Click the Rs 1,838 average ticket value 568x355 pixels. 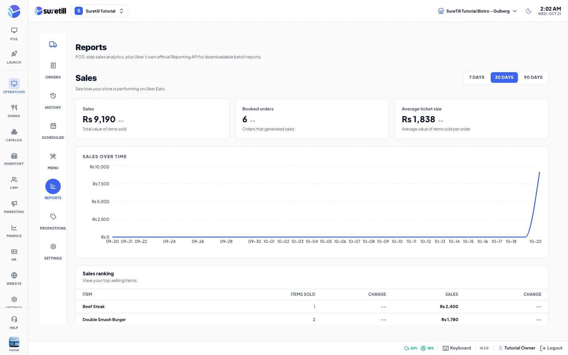coord(418,120)
